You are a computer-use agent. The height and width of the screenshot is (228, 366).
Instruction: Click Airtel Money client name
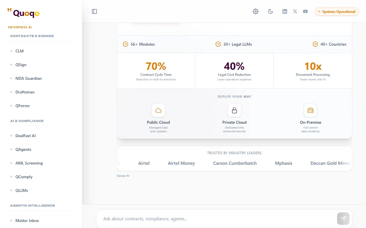click(x=181, y=163)
